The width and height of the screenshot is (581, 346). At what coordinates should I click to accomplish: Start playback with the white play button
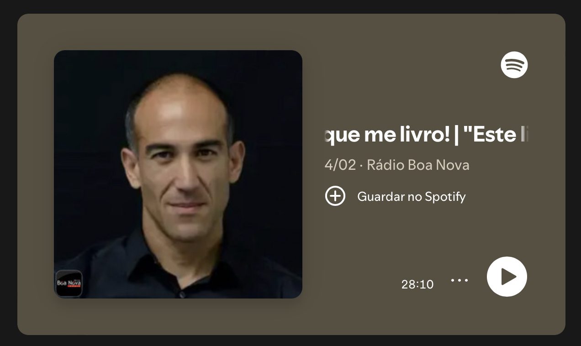(x=507, y=277)
